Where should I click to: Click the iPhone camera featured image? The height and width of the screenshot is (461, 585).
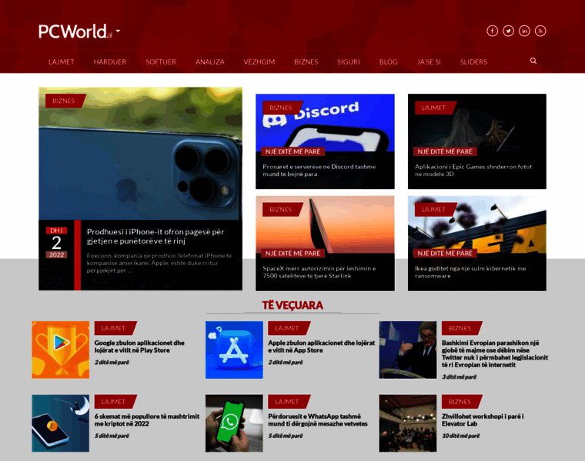140,154
